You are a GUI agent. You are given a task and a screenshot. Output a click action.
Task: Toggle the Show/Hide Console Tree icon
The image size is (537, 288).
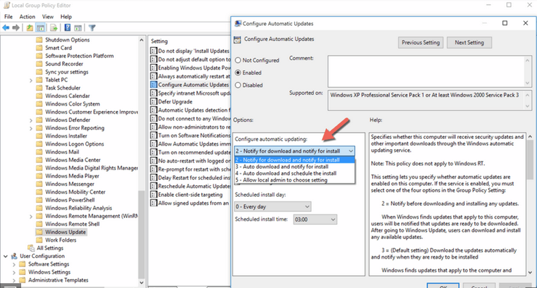40,28
